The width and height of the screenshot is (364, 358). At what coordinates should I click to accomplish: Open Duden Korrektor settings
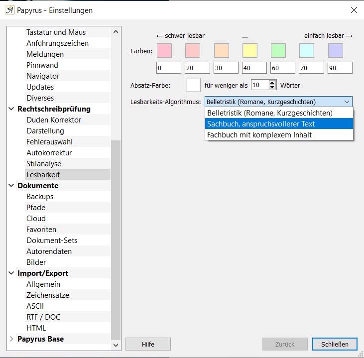68,120
